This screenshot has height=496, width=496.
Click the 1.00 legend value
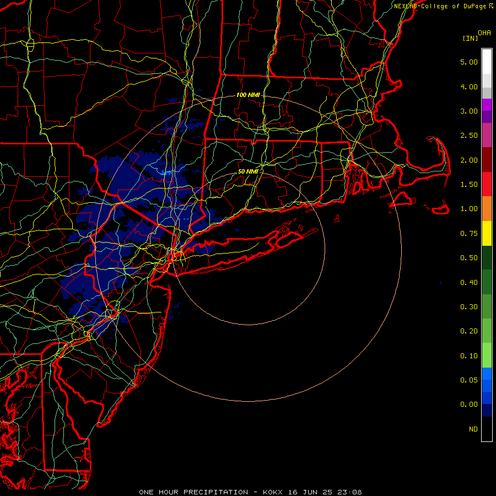[469, 209]
